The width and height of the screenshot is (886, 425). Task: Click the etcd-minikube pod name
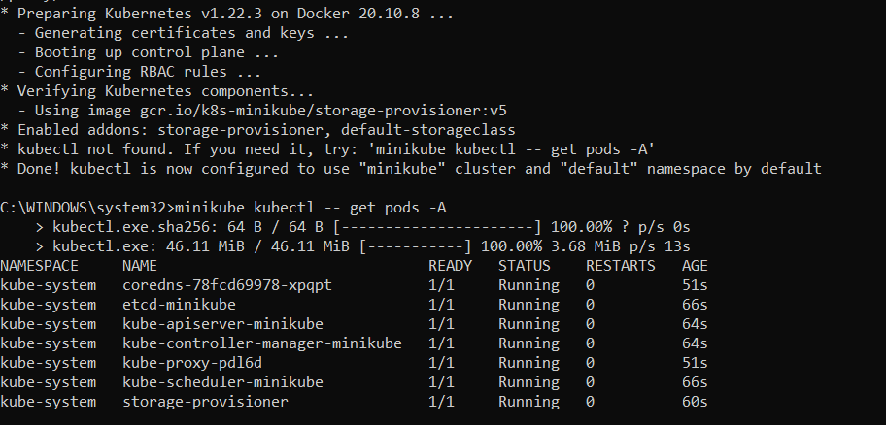179,305
